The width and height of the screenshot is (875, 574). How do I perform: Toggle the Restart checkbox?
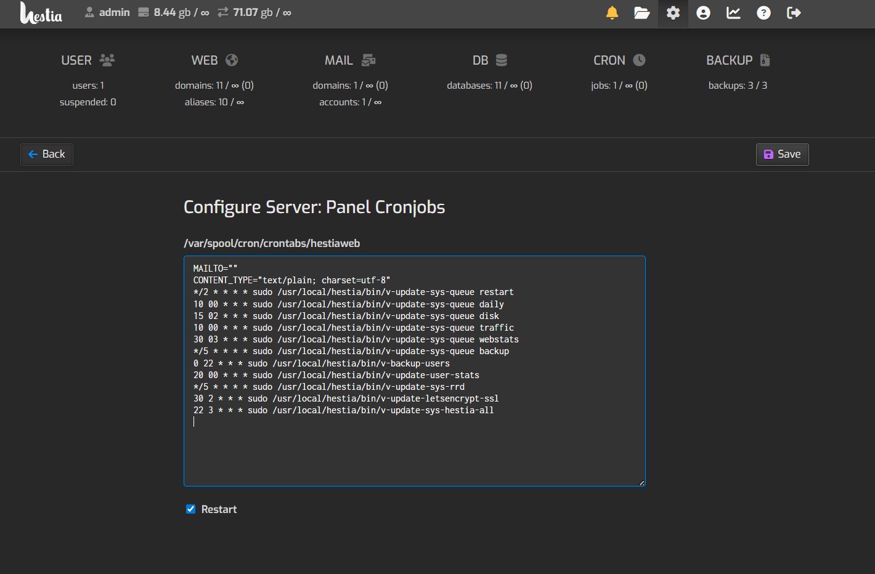(191, 509)
